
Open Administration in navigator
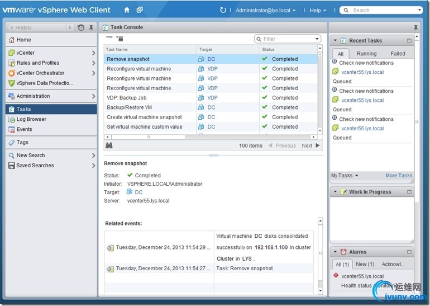coord(51,96)
